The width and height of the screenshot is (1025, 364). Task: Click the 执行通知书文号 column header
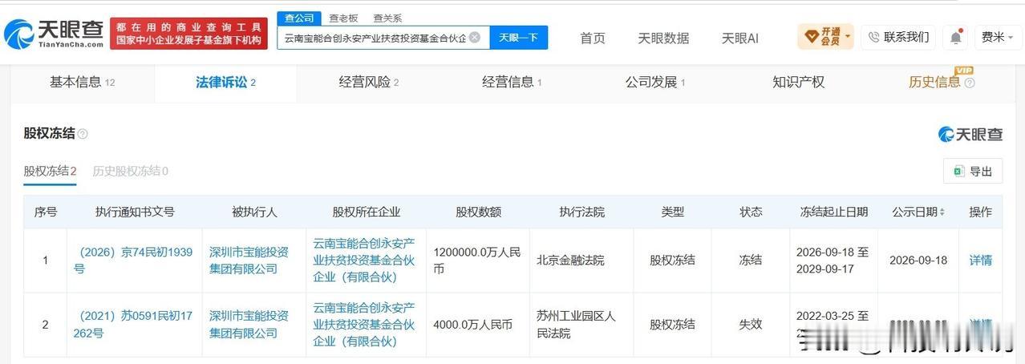coord(135,212)
